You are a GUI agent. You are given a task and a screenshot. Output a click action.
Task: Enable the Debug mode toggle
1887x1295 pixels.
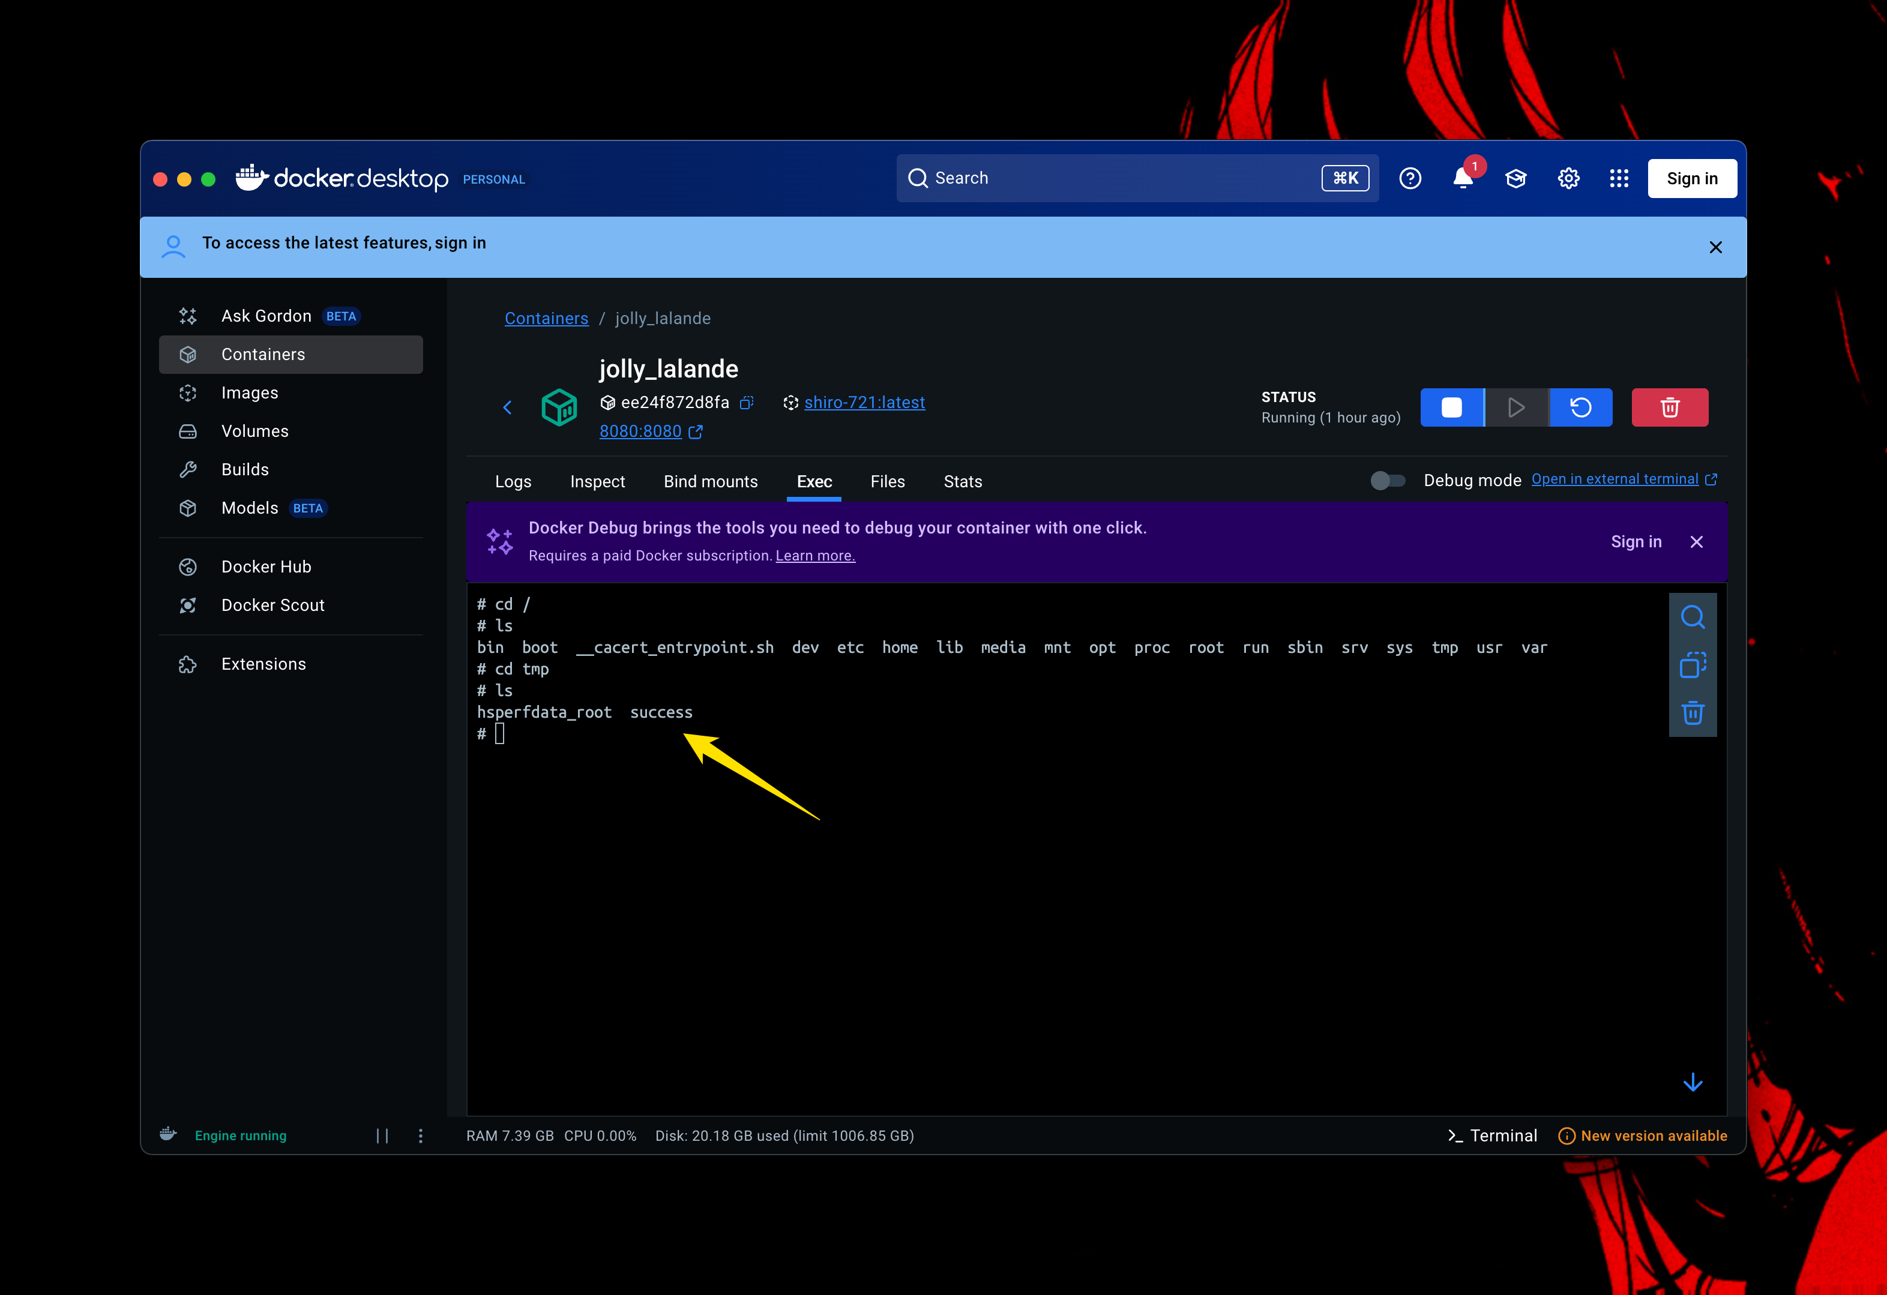[x=1388, y=481]
